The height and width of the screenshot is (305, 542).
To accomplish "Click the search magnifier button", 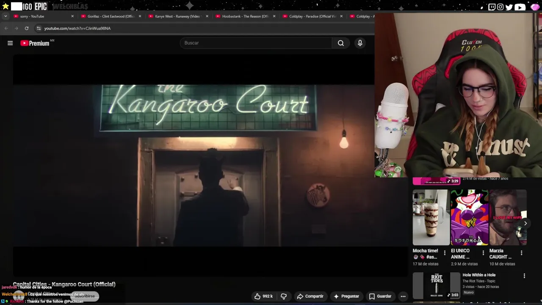I will pyautogui.click(x=341, y=43).
